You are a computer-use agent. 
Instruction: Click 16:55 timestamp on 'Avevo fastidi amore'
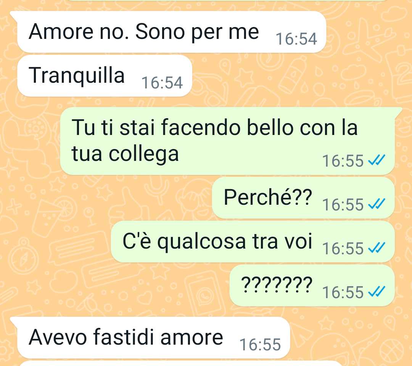(260, 345)
